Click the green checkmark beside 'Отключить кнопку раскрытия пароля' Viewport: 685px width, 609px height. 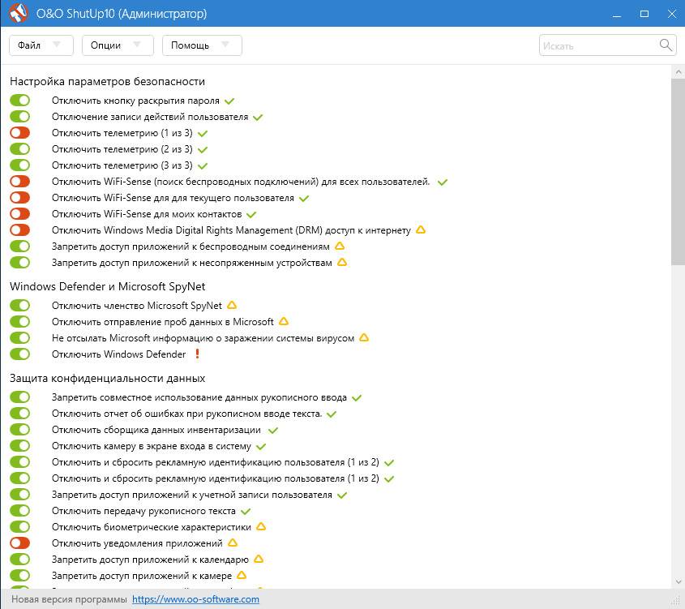click(x=229, y=101)
